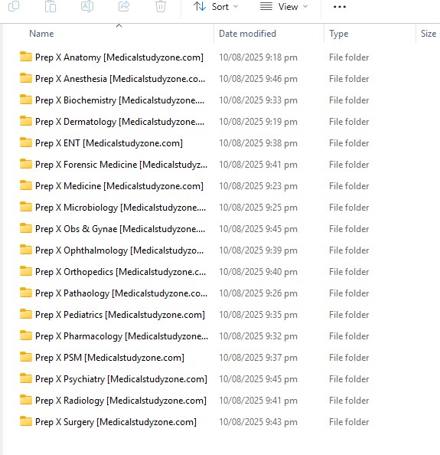Click the 'Prep X Surgery' folder name
The image size is (440, 455).
116,423
